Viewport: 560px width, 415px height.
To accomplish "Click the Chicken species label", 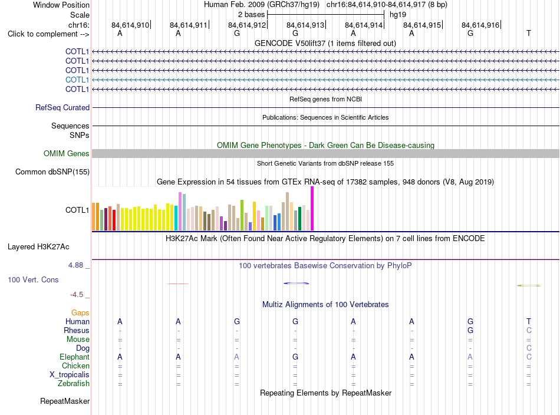I will (x=75, y=365).
